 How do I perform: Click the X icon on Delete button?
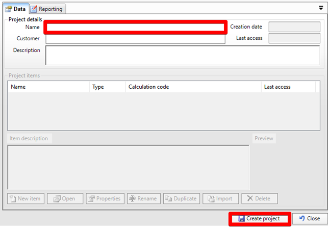coord(250,198)
